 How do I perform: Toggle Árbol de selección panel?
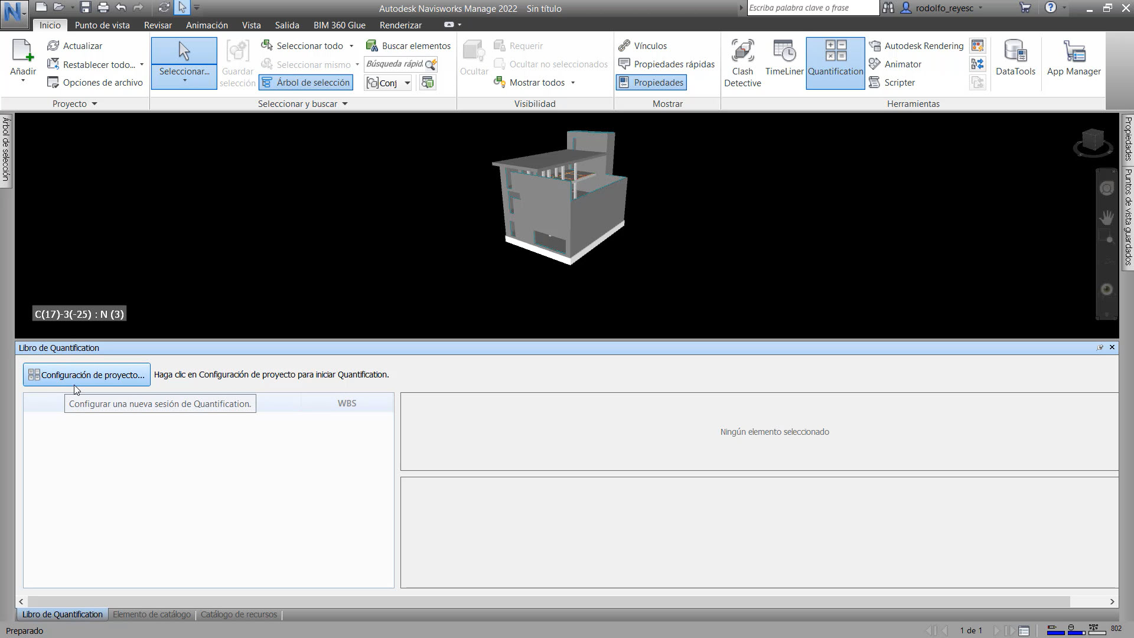coord(305,82)
